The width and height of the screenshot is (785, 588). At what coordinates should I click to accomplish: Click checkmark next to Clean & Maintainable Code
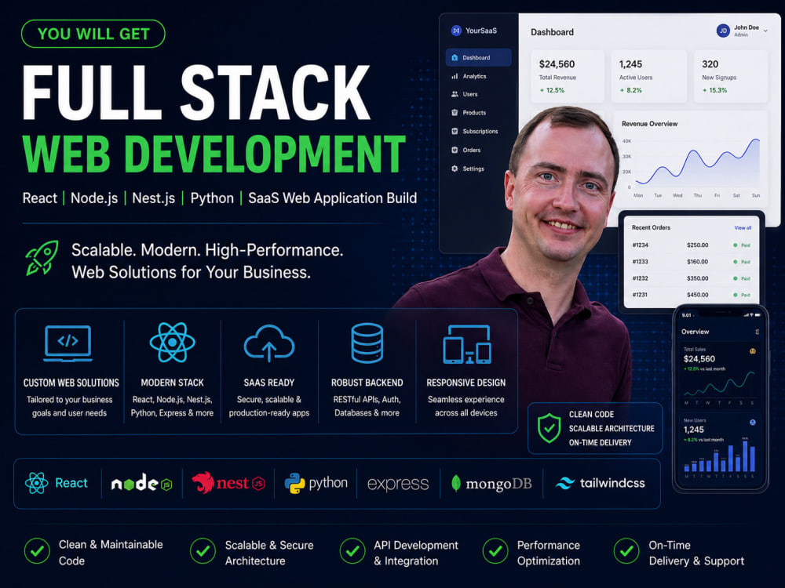(x=37, y=551)
